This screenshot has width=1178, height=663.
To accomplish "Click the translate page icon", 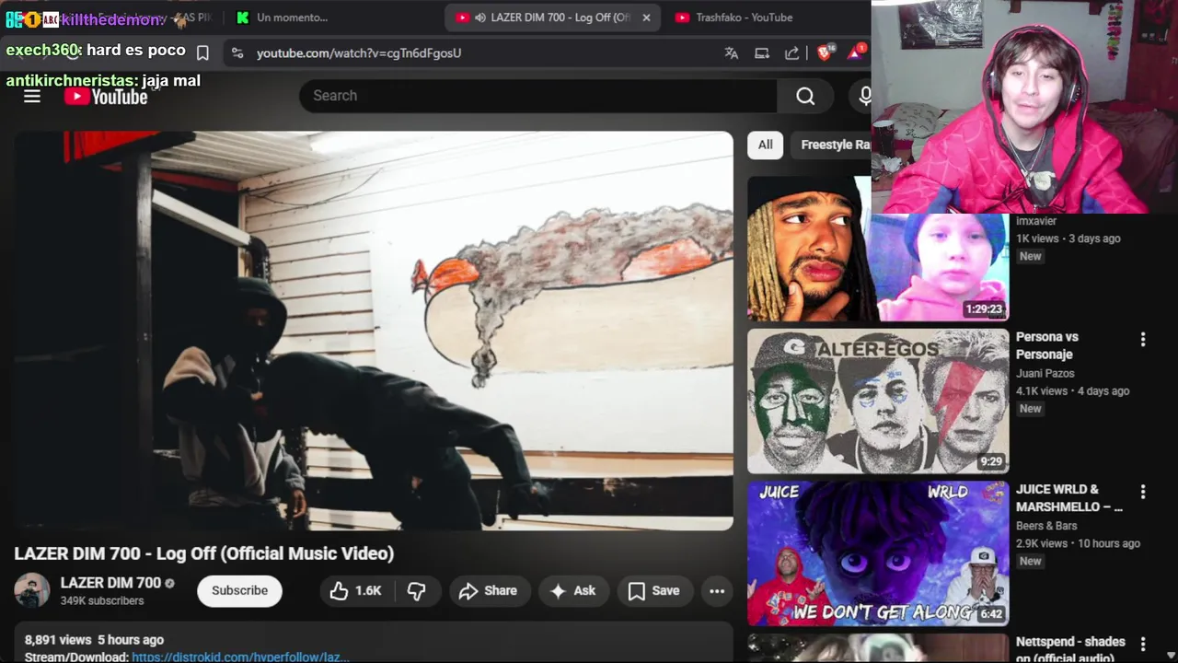I will [732, 53].
